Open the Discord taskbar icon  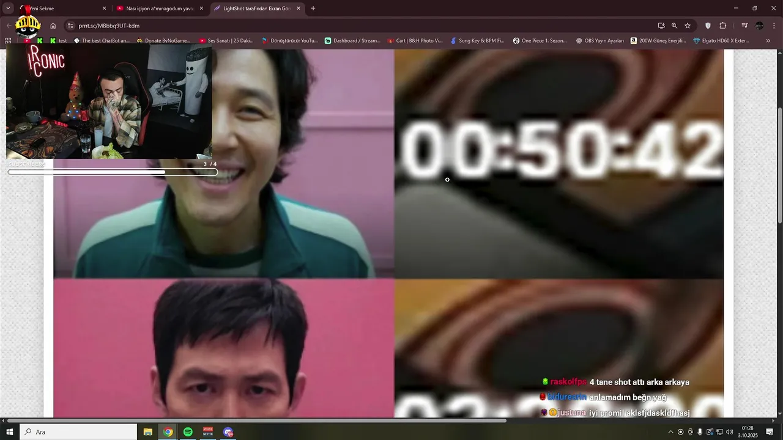[x=228, y=432]
